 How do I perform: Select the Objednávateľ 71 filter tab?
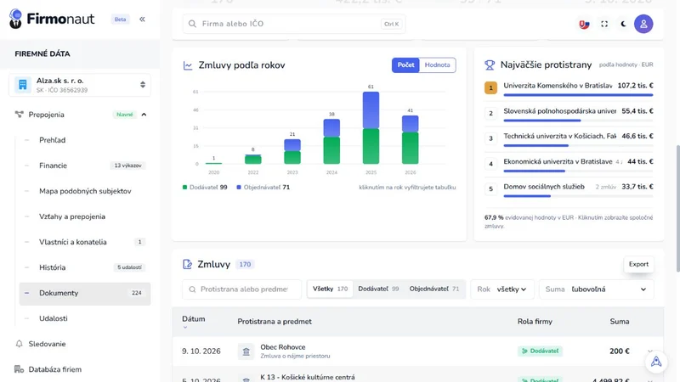433,289
